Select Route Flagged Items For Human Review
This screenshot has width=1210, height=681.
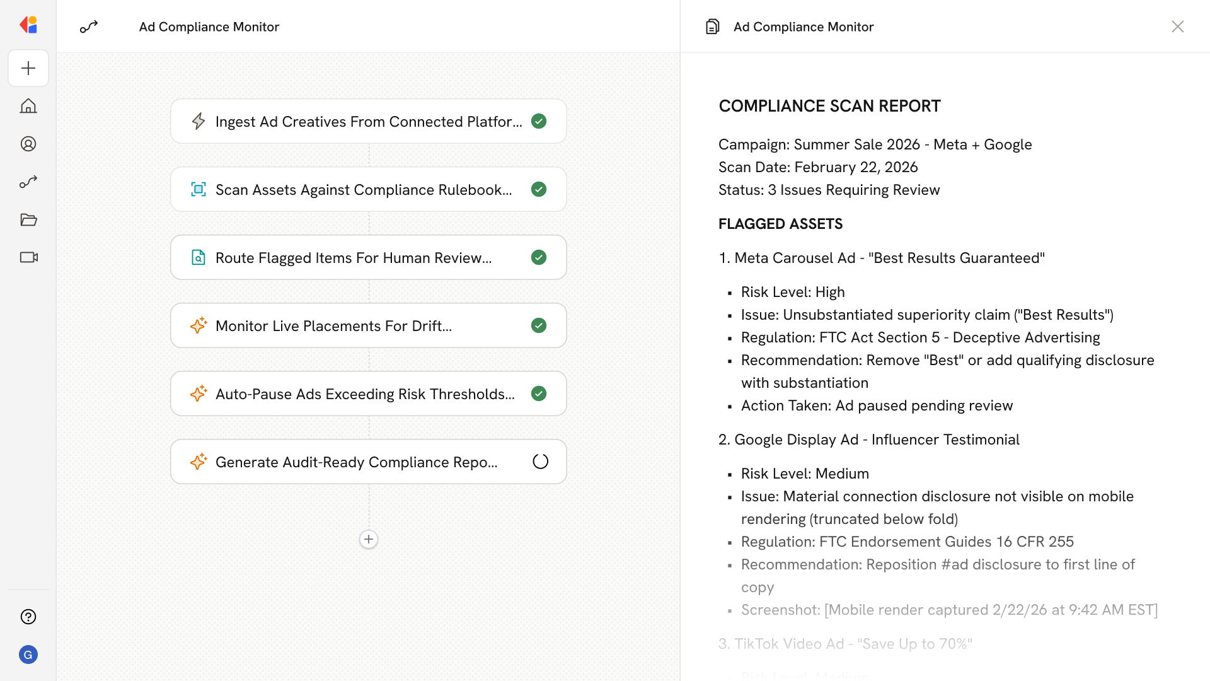pos(368,257)
